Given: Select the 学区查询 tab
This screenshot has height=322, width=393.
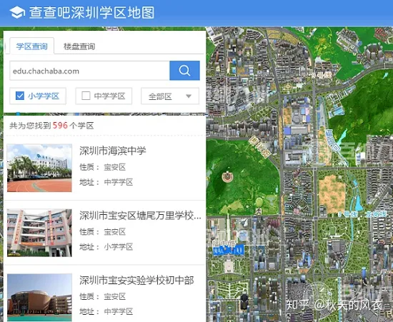Looking at the screenshot, I should pos(32,46).
